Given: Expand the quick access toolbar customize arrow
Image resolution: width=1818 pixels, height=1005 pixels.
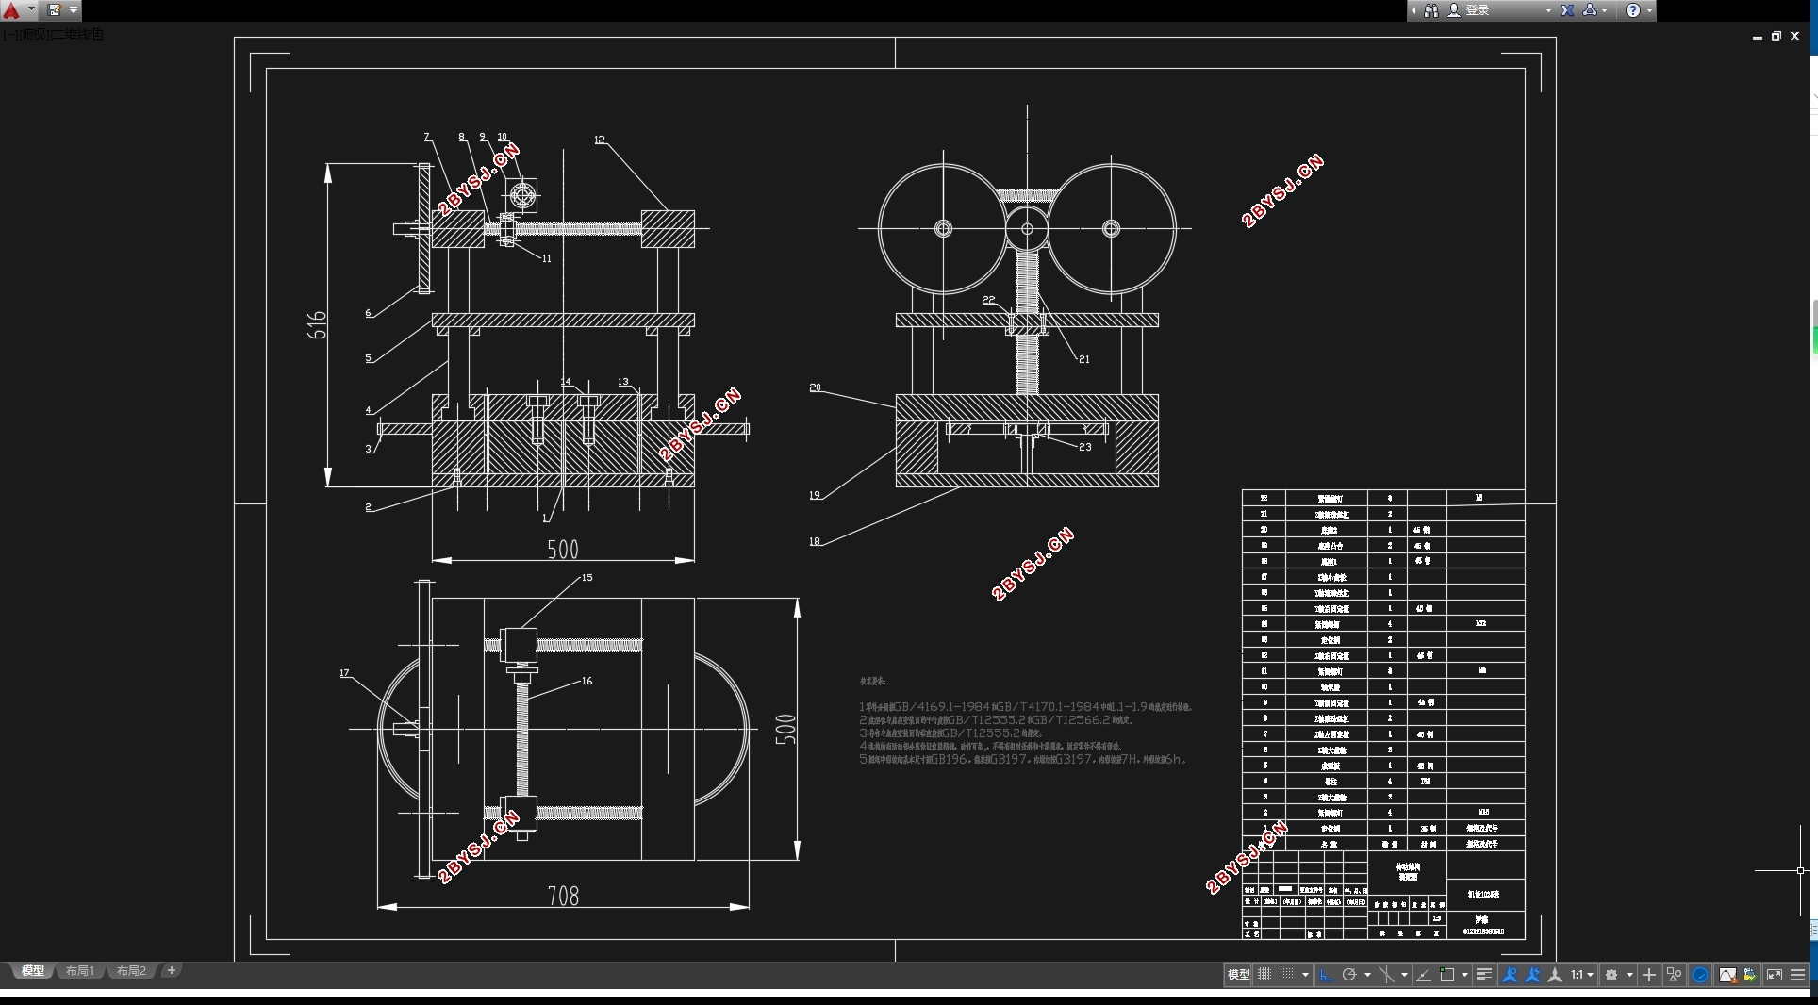Looking at the screenshot, I should [x=74, y=10].
